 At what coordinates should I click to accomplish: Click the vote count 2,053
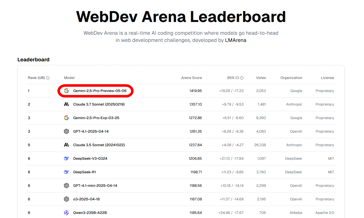point(261,91)
